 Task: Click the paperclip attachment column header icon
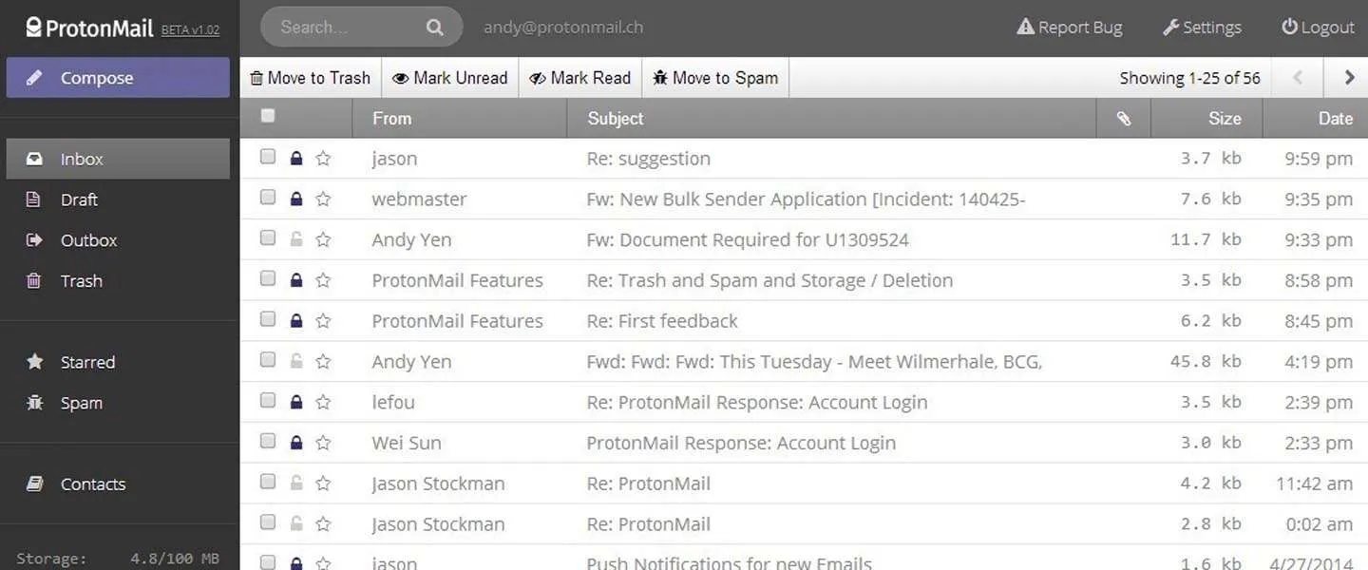pos(1123,117)
